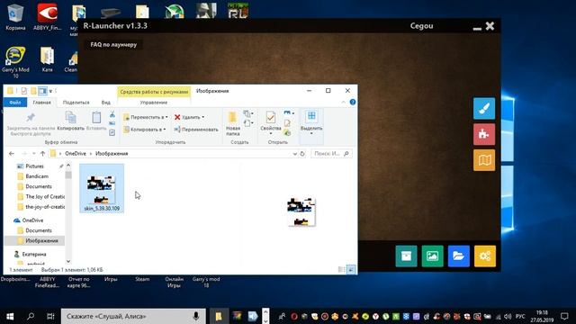Screen dimensions: 576x324
Task: Open the notification center icon
Action: coord(564,316)
